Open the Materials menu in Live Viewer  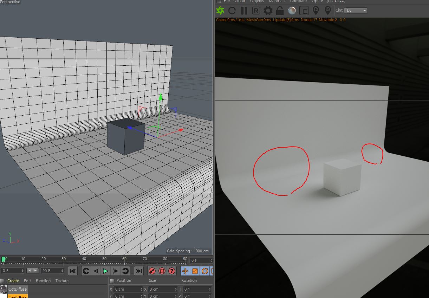(x=277, y=1)
